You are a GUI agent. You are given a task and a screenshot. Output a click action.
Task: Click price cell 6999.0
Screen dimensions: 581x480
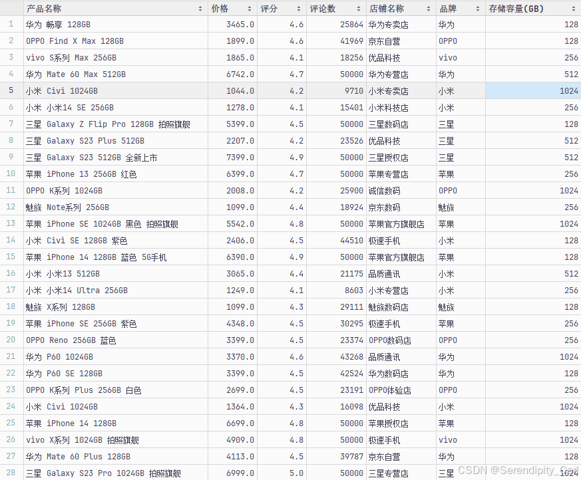[232, 473]
